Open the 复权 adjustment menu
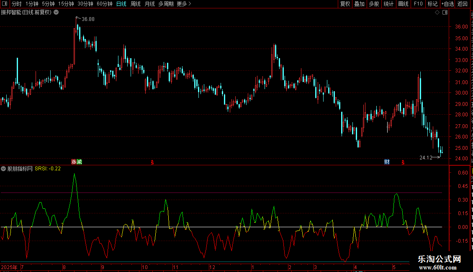 click(345, 4)
